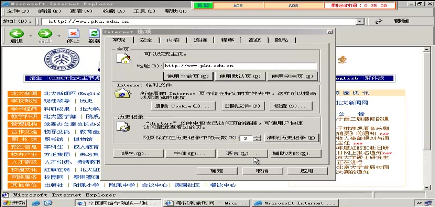Screen dimensions: 435x207
Task: Open 字体(N)... settings
Action: (x=190, y=154)
